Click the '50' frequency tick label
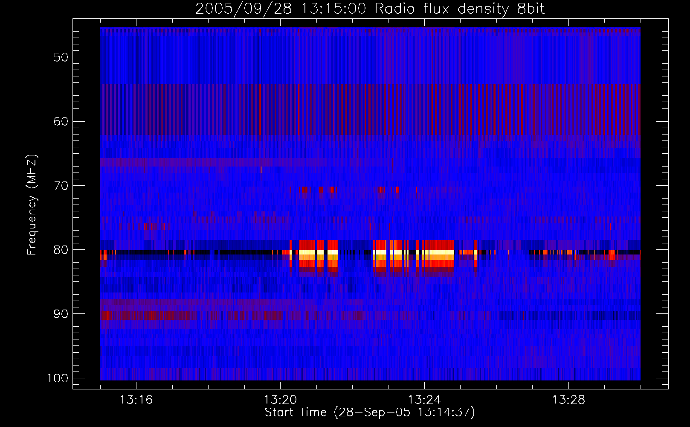The image size is (690, 427). (61, 57)
